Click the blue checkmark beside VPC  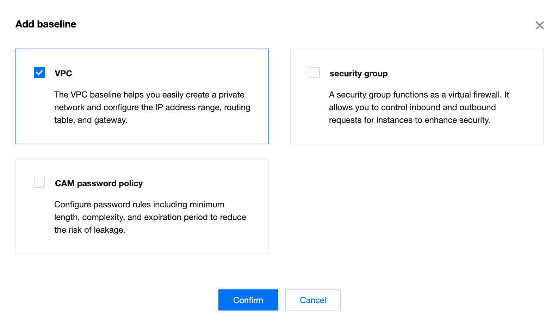tap(39, 73)
